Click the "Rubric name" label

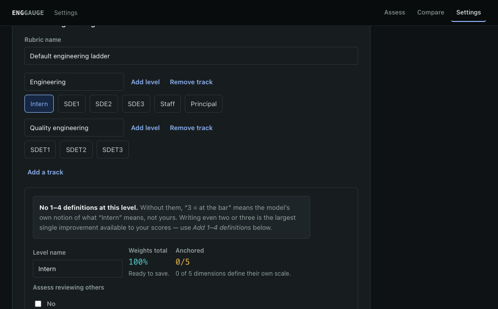(x=42, y=40)
